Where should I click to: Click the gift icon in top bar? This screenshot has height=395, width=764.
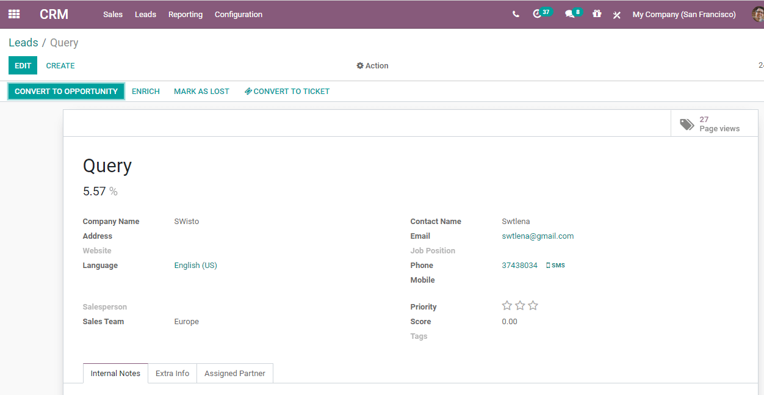[x=597, y=14]
